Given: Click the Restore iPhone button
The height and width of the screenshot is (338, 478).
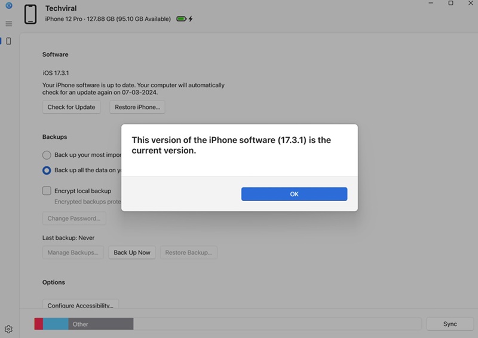Looking at the screenshot, I should (137, 107).
